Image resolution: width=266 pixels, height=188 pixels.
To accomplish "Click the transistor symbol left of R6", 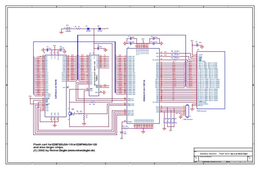I will coord(70,114).
